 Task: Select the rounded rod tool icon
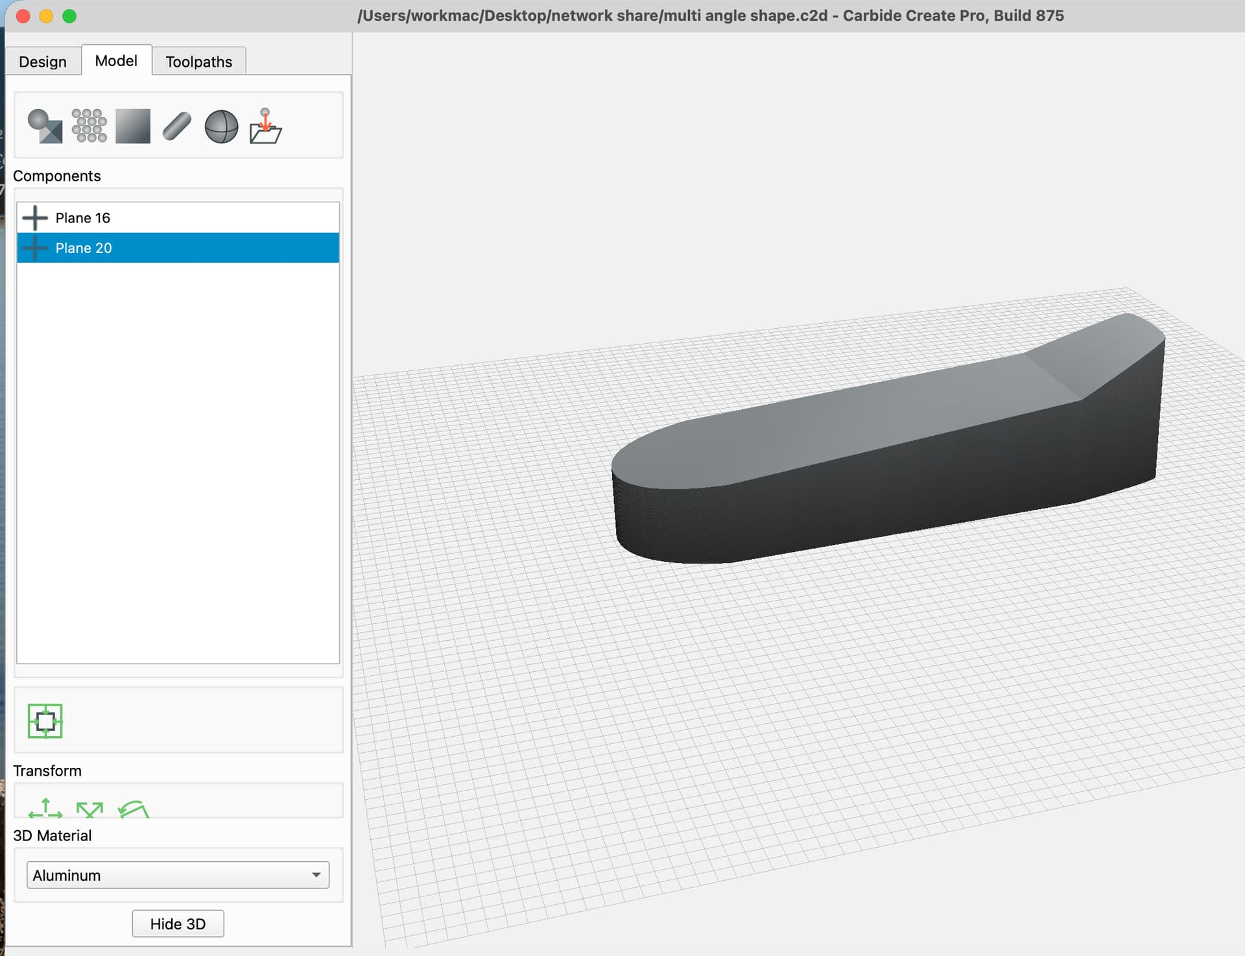(176, 126)
